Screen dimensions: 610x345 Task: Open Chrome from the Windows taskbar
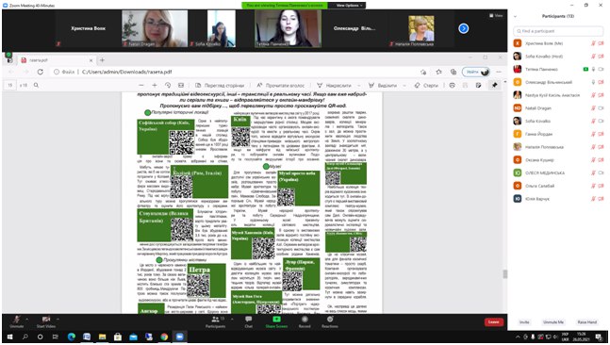pos(164,337)
